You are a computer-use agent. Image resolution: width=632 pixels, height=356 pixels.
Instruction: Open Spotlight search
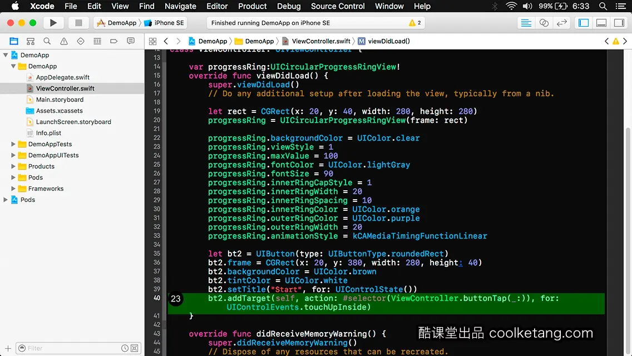click(603, 6)
